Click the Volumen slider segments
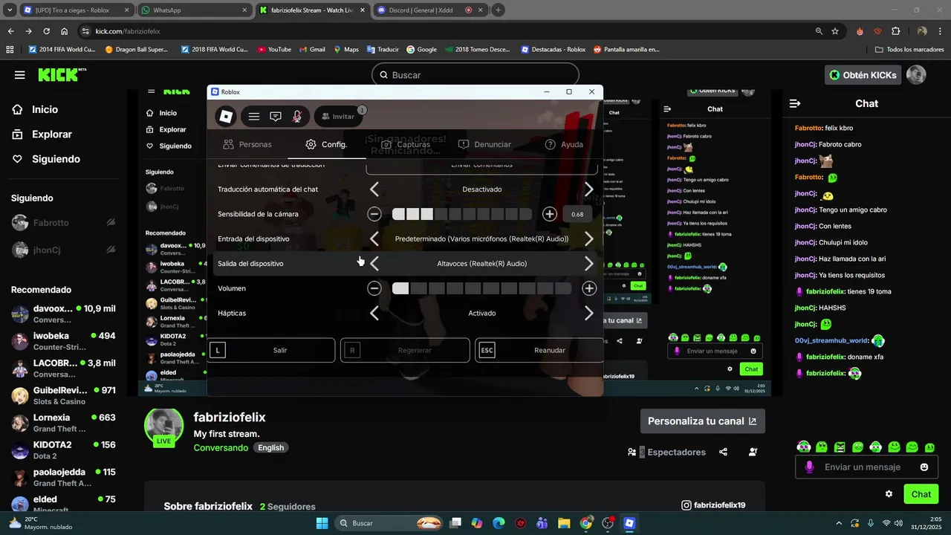Screen dimensions: 951x535 click(481, 288)
